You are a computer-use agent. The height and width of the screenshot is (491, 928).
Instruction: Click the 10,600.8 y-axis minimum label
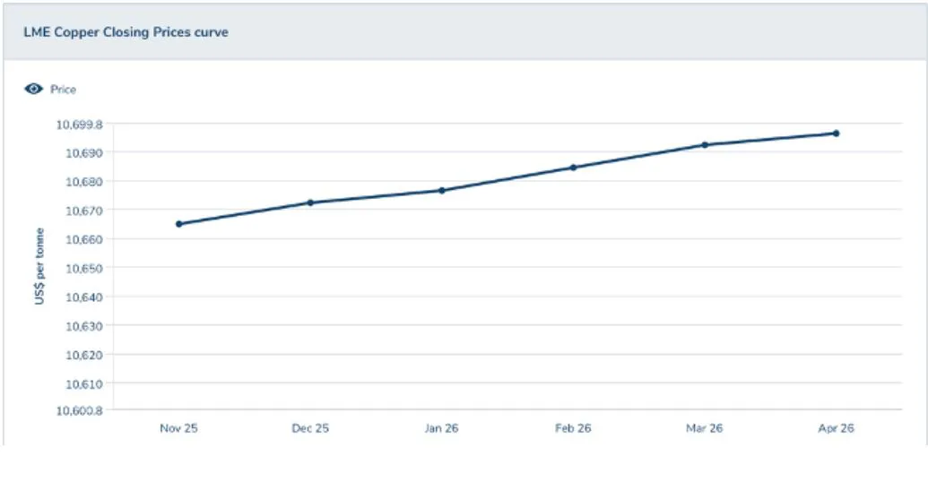pos(79,411)
